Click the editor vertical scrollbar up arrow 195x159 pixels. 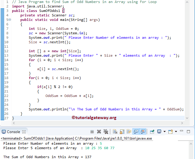pos(187,2)
